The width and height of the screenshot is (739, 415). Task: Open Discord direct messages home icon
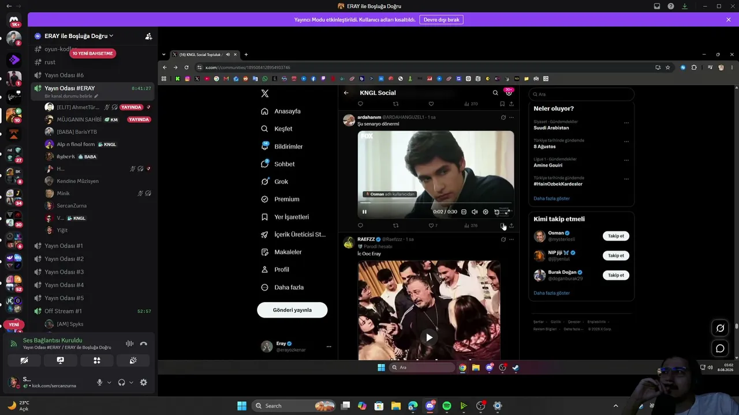point(14,21)
